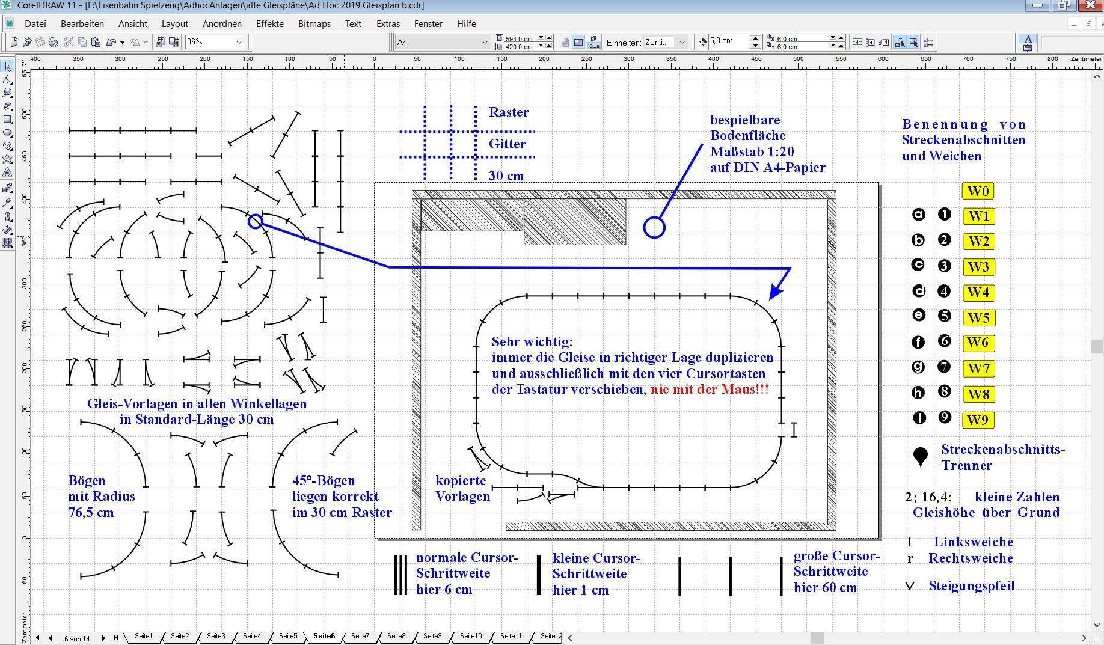Click the Open file icon

[x=26, y=42]
